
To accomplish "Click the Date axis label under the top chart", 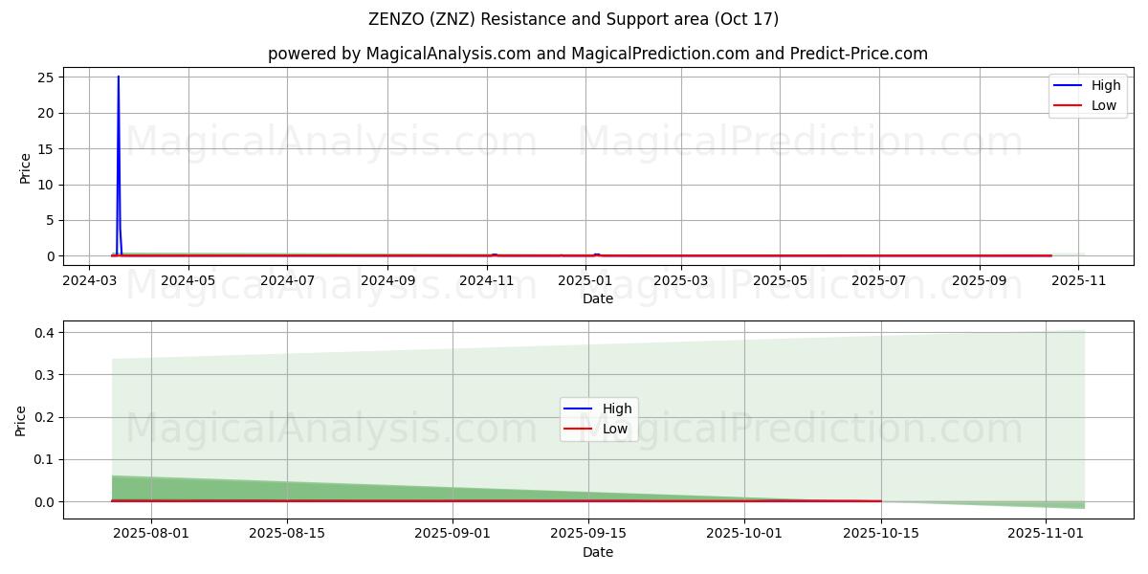I will pos(598,298).
